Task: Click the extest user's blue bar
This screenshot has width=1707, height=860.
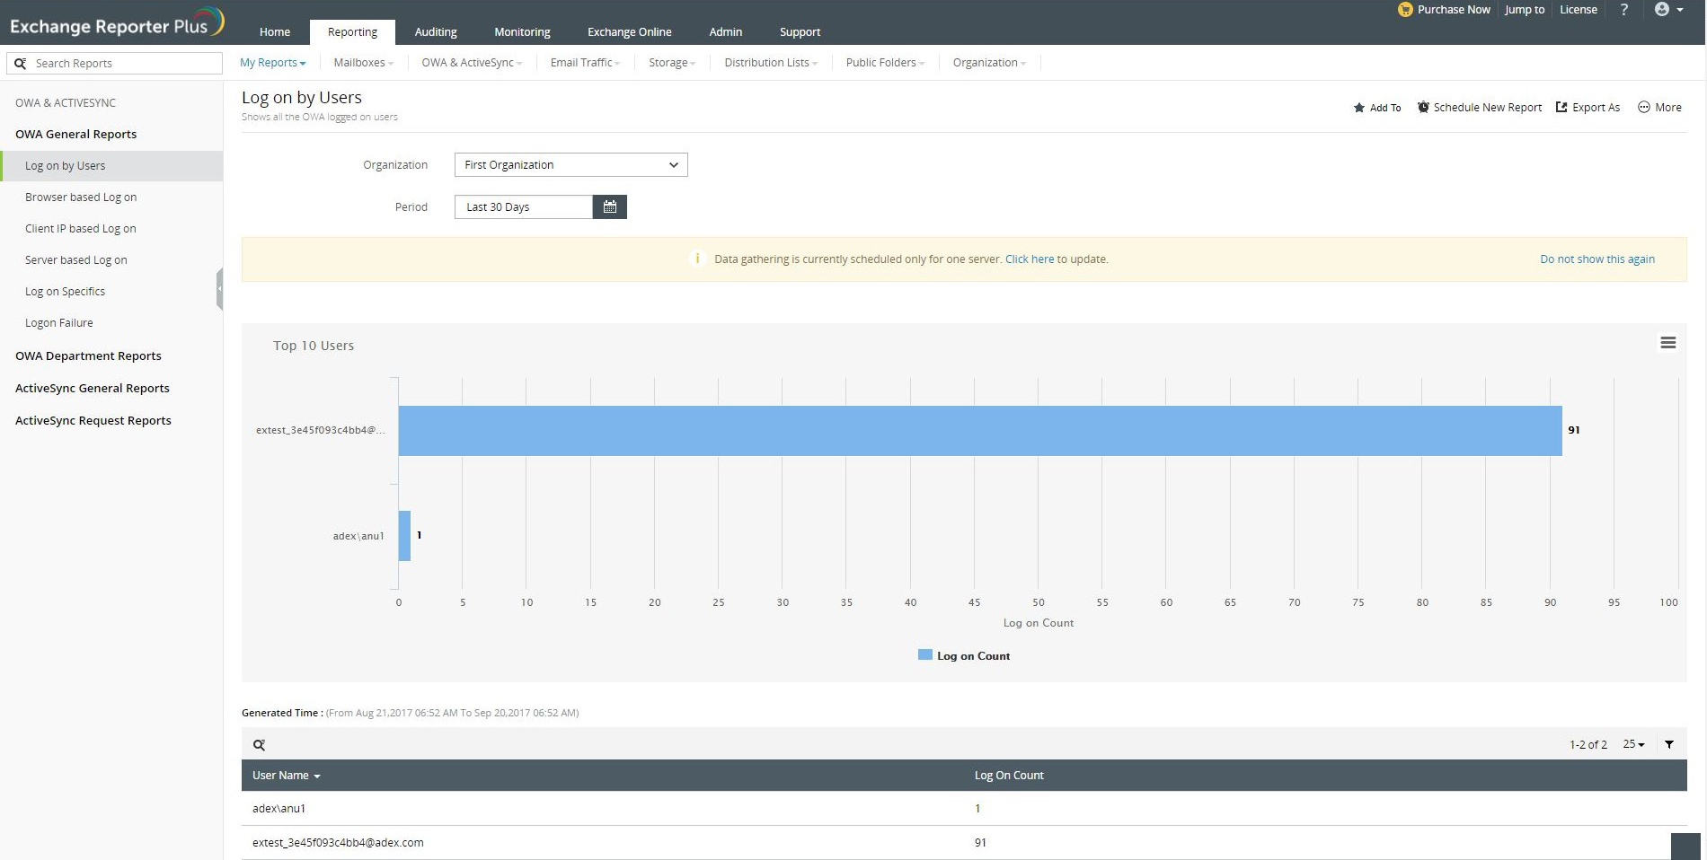Action: point(979,431)
